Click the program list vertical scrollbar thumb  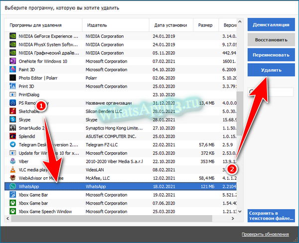(240, 113)
